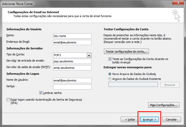The height and width of the screenshot is (127, 186).
Task: Click the Nome de Usuário field
Action: click(x=72, y=80)
